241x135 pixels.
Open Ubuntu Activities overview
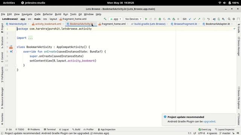(x=9, y=3)
